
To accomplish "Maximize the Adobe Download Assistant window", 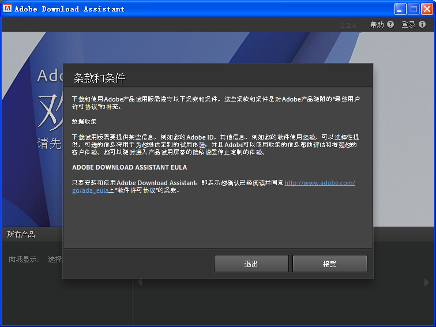I will [x=414, y=9].
